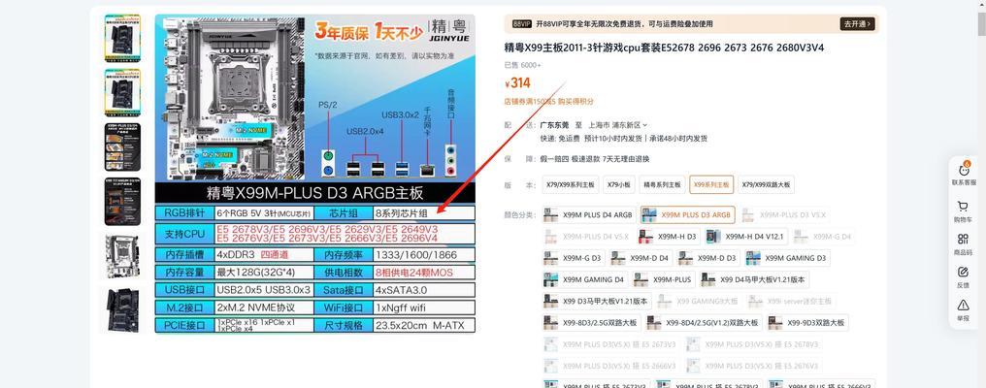This screenshot has width=986, height=388.
Task: Click the 店铺券满150减5 coupon link
Action: click(530, 101)
